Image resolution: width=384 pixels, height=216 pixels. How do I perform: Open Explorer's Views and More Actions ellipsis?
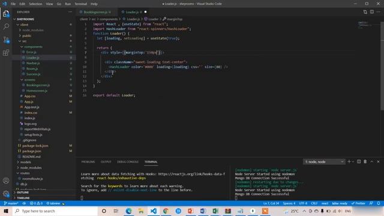(70, 12)
